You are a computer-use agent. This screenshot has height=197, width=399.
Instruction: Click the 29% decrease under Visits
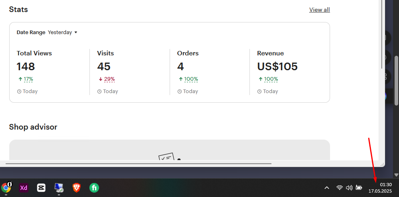coord(109,79)
